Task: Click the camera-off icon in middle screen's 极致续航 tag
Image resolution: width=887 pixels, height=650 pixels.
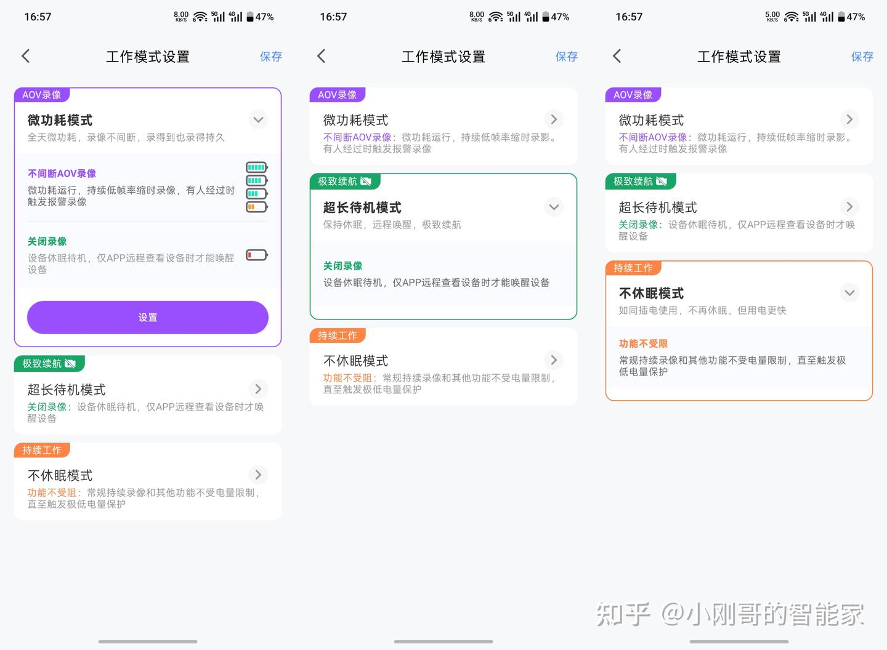Action: click(366, 181)
